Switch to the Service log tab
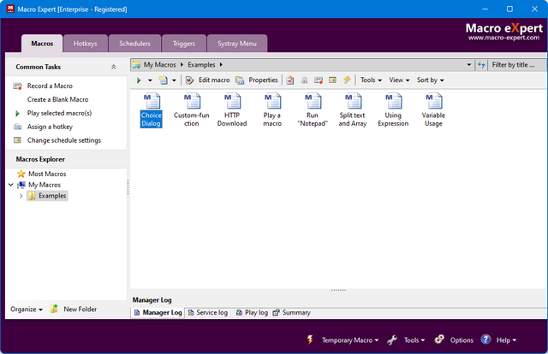This screenshot has width=548, height=354. pos(208,313)
